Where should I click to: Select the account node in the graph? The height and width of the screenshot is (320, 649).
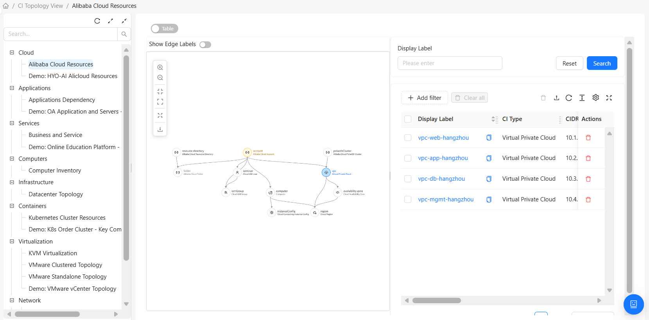247,152
